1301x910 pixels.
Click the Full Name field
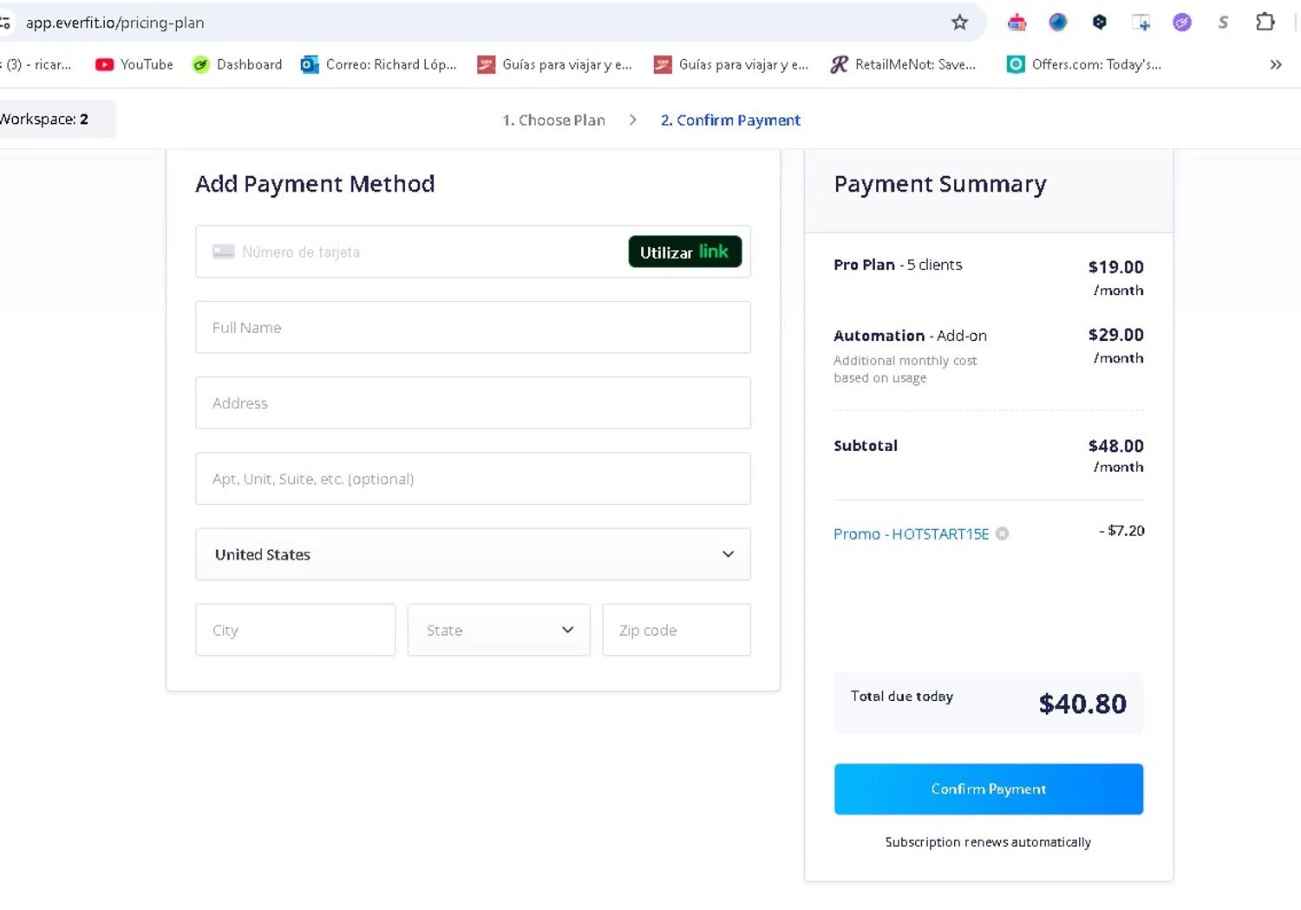point(473,327)
